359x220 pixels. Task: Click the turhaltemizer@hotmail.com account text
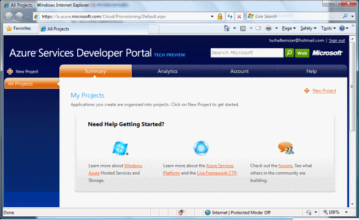point(297,40)
